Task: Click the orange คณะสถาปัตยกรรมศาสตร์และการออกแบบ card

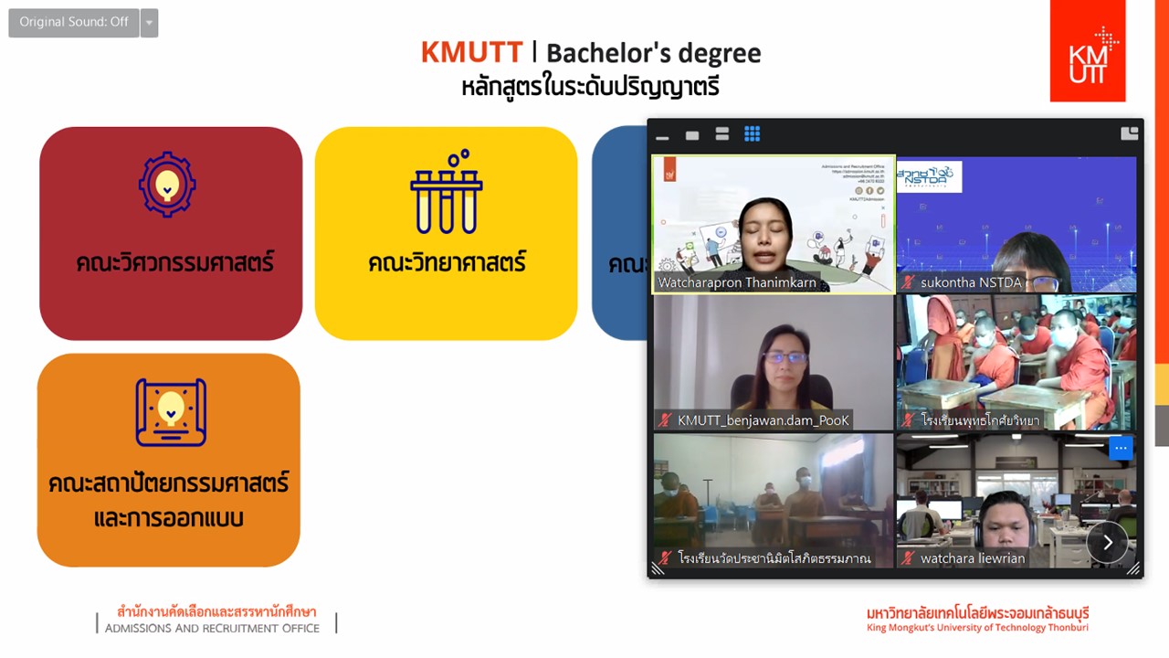Action: (x=169, y=460)
